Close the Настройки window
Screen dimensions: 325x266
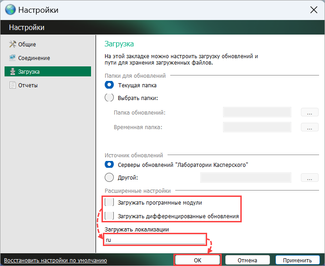pyautogui.click(x=314, y=10)
